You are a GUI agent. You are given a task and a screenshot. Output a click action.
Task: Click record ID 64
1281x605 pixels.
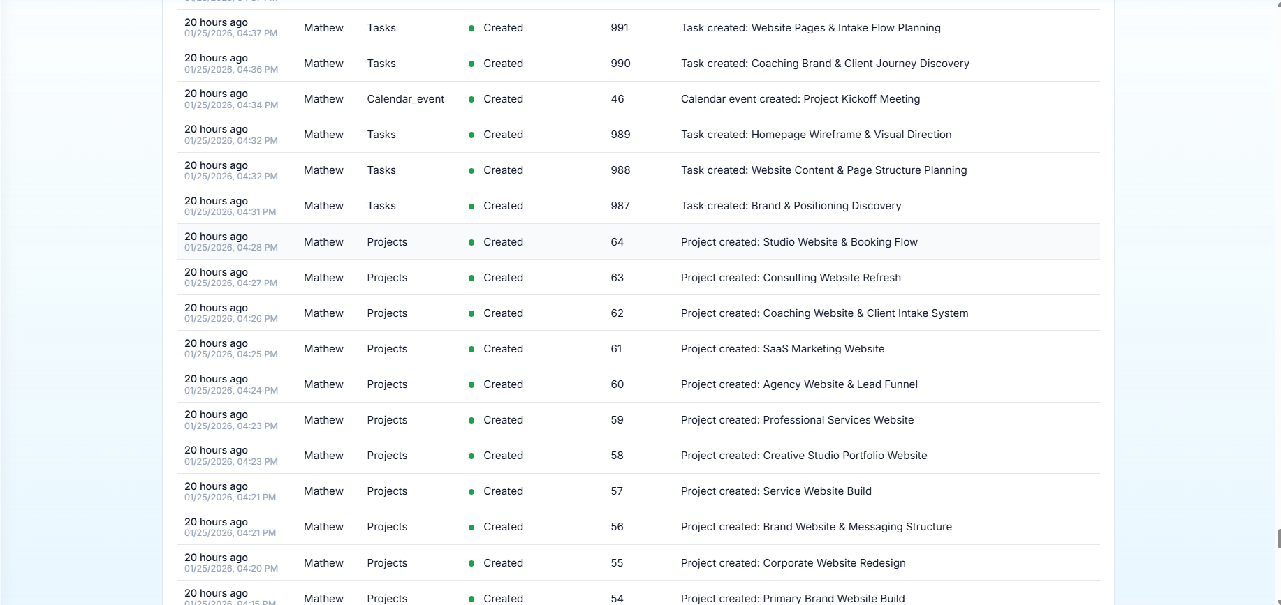617,242
